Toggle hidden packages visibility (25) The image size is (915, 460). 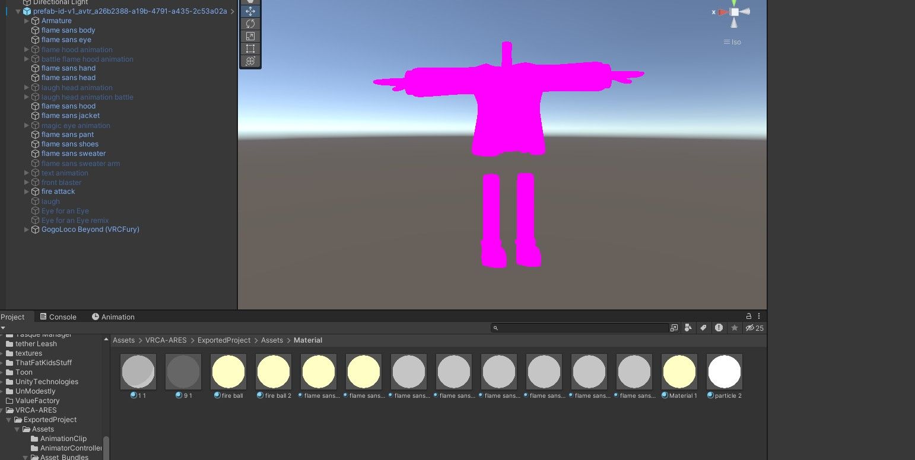coord(754,328)
